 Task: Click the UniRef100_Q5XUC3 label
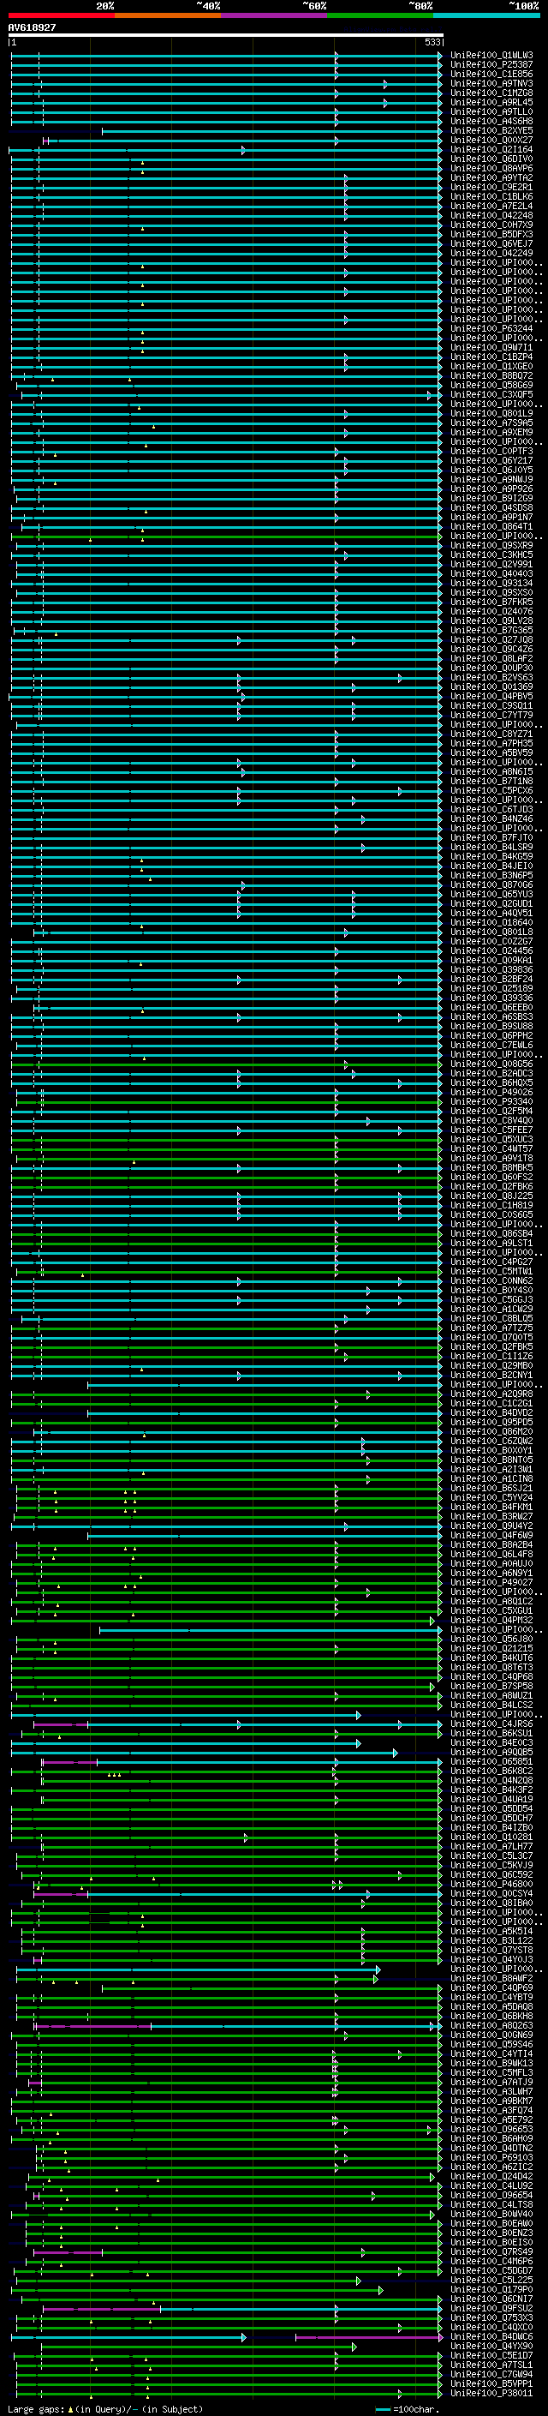coord(491,1140)
